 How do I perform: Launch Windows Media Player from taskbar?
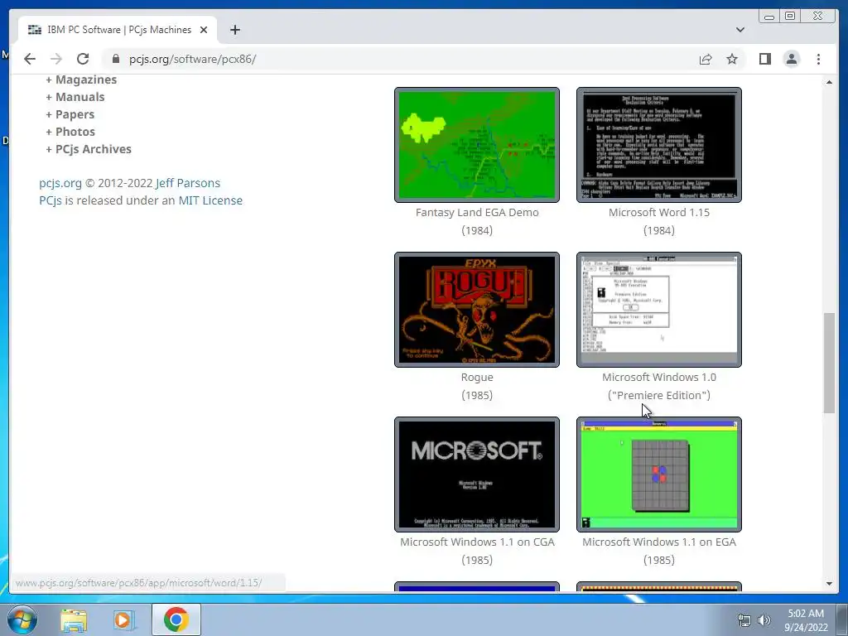[x=123, y=619]
